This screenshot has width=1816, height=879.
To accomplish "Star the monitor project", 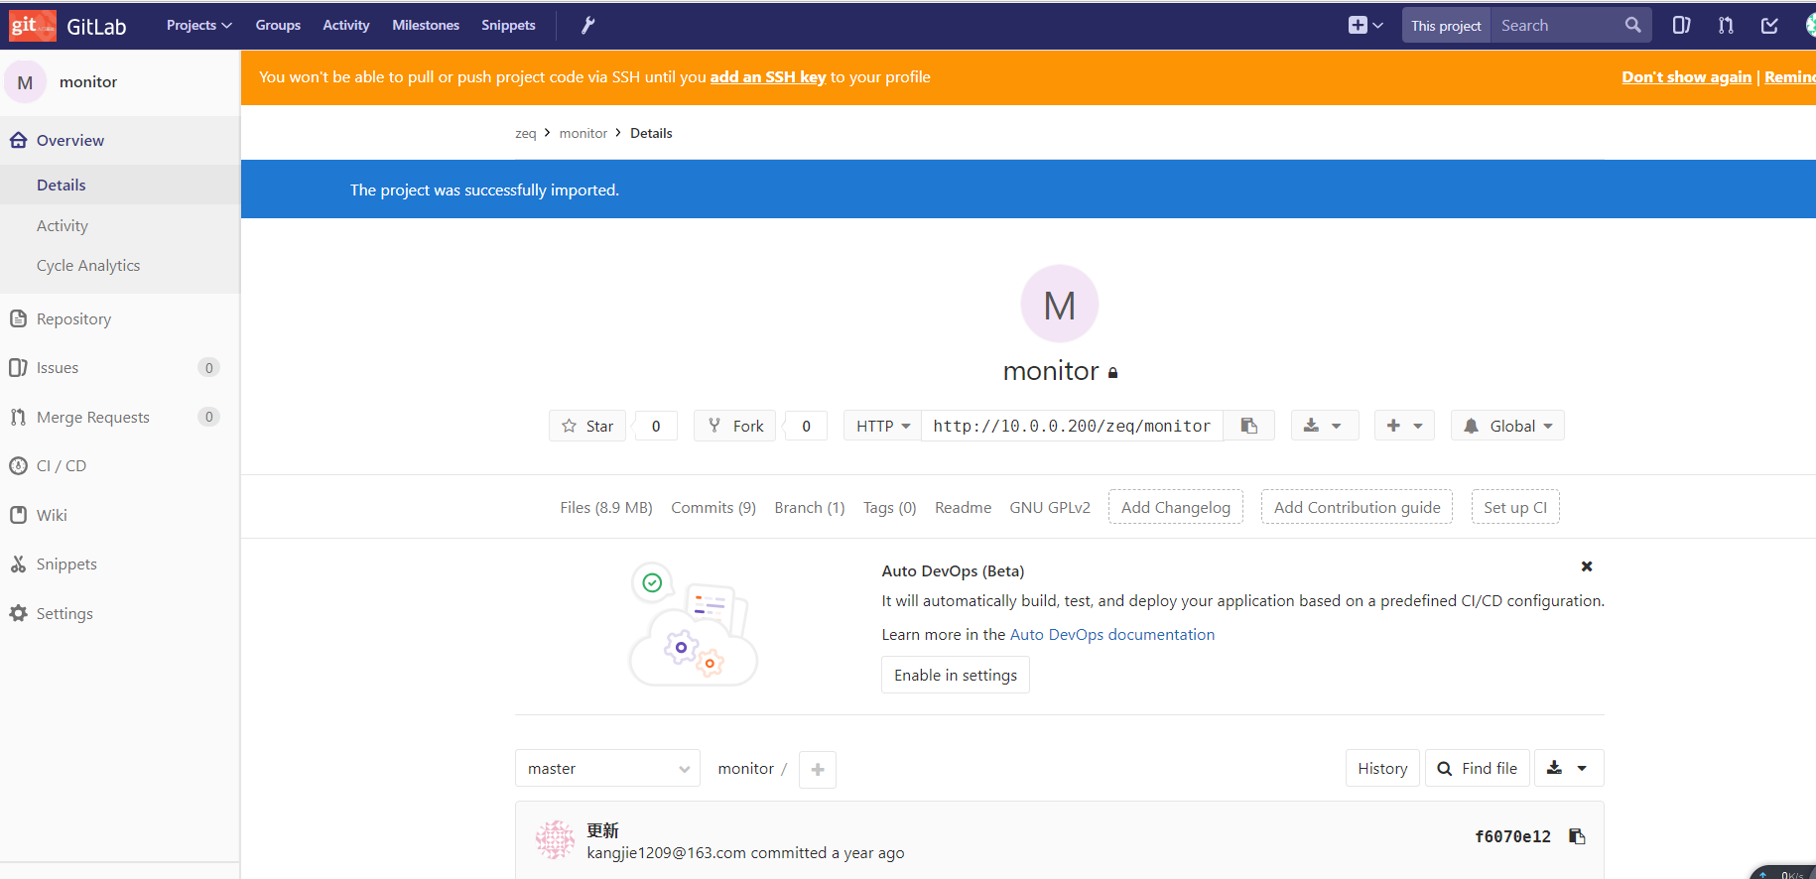I will 587,426.
